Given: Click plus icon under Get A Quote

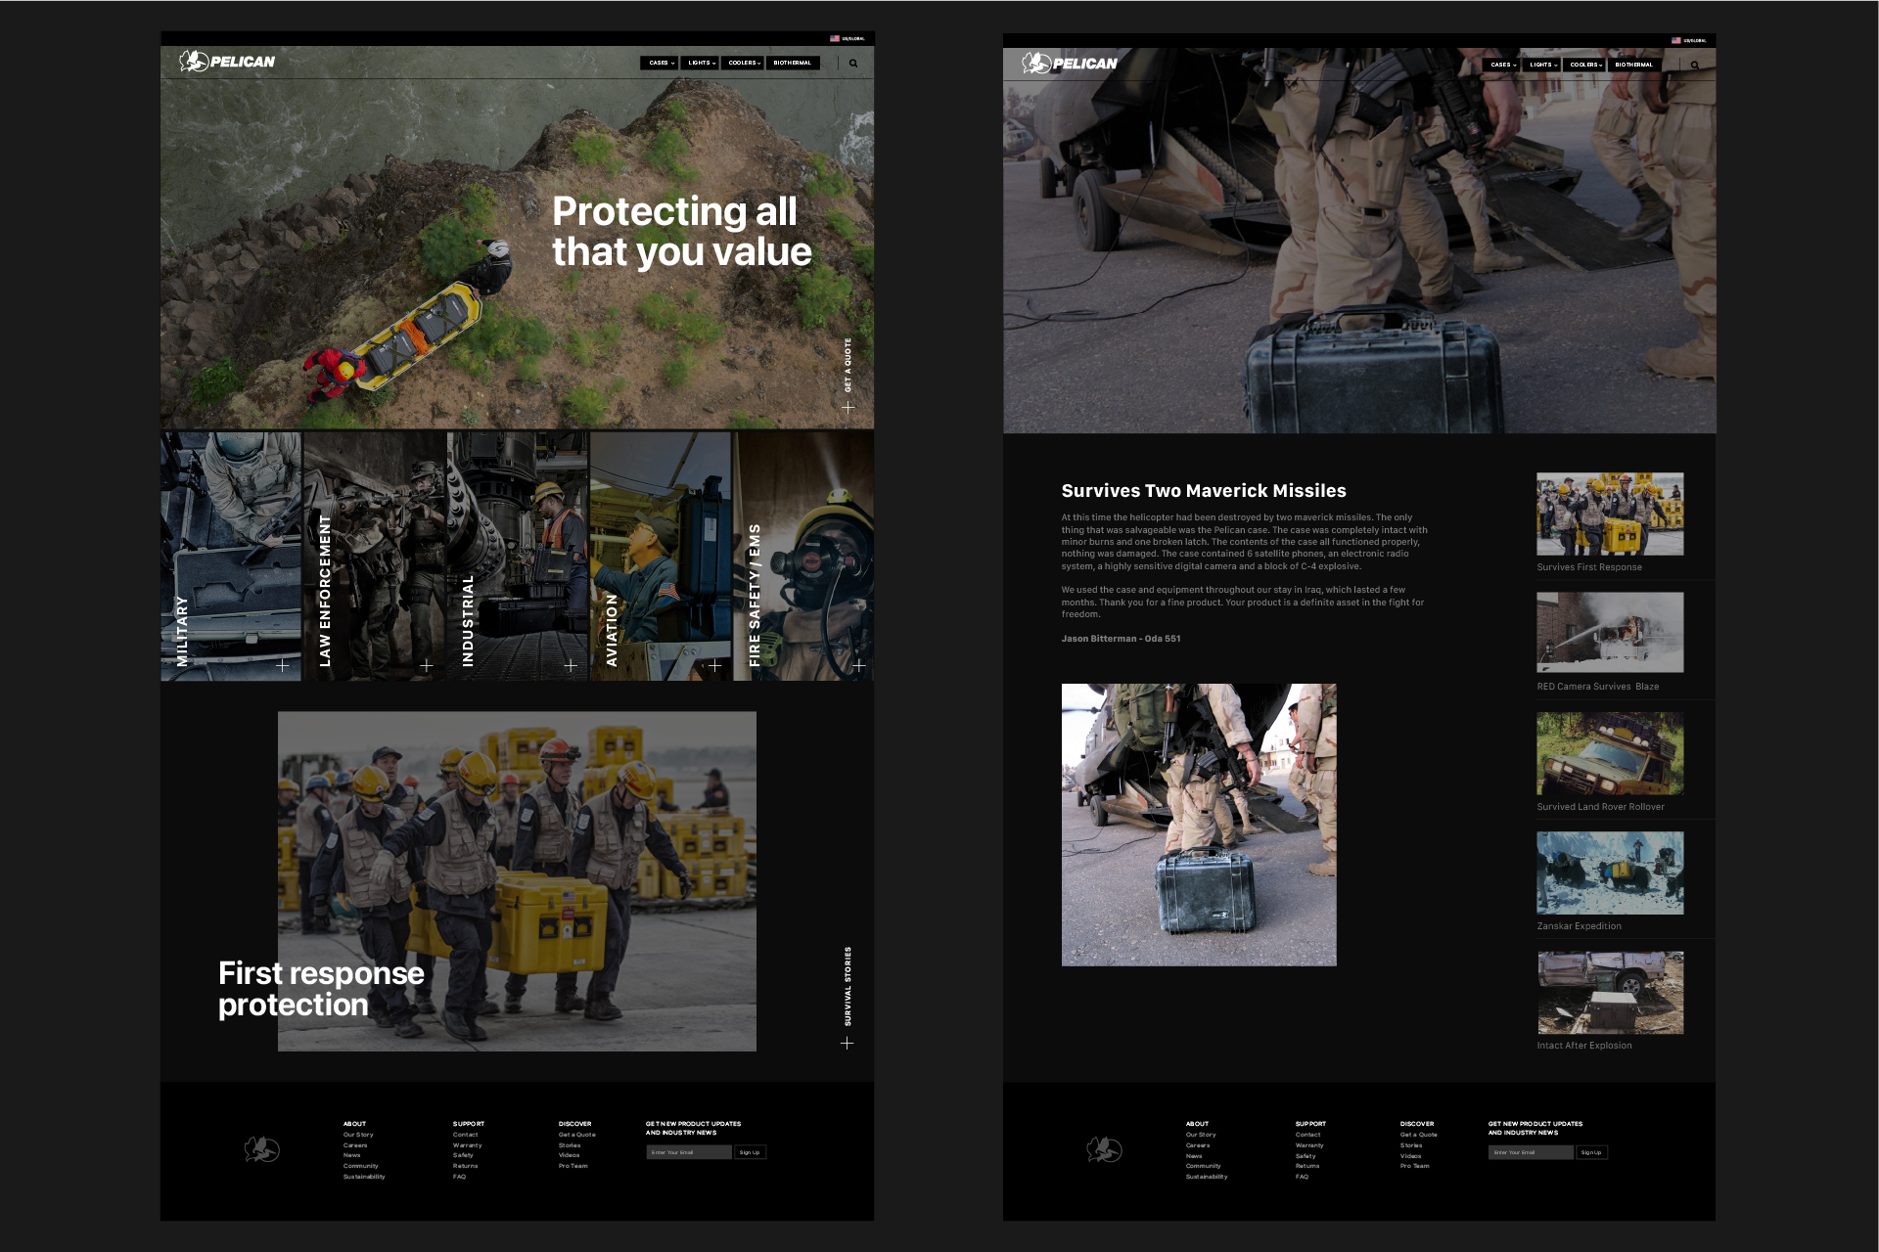Looking at the screenshot, I should point(848,407).
